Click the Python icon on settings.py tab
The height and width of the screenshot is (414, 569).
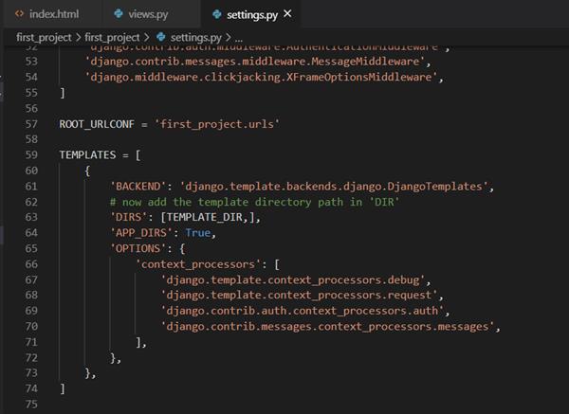click(217, 14)
